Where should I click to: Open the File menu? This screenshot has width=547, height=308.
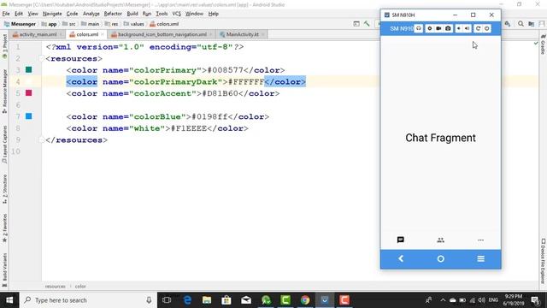[6, 14]
